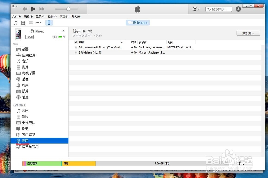268x178 pixels.
Task: Open the 名称 column sort dropdown arrow
Action: (x=122, y=42)
